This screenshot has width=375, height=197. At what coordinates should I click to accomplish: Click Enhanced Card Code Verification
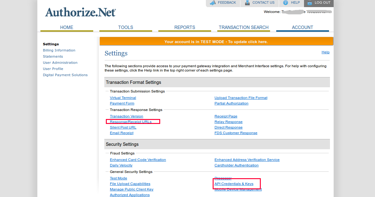[x=138, y=160]
